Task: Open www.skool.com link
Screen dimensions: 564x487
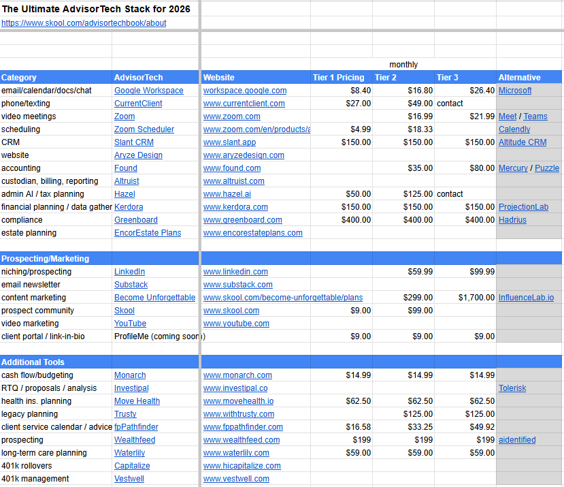Action: point(231,311)
